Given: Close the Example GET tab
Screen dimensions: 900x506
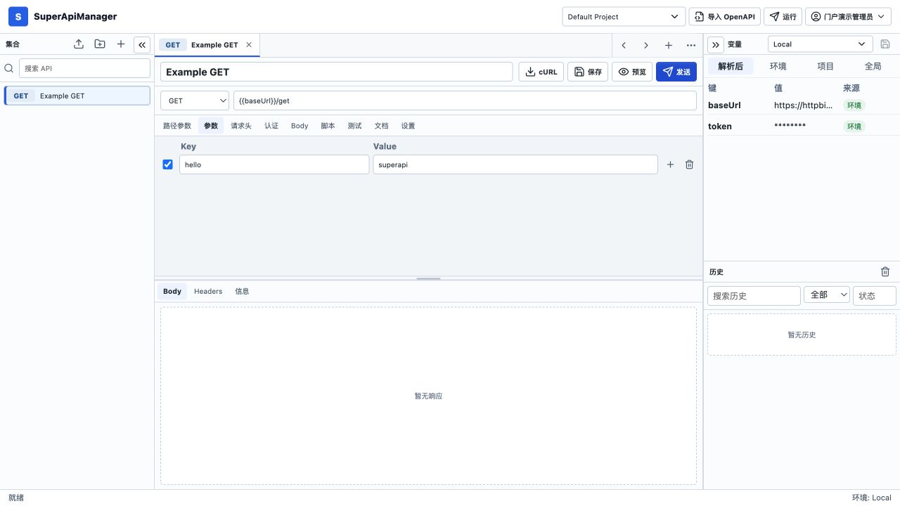Looking at the screenshot, I should pos(249,44).
